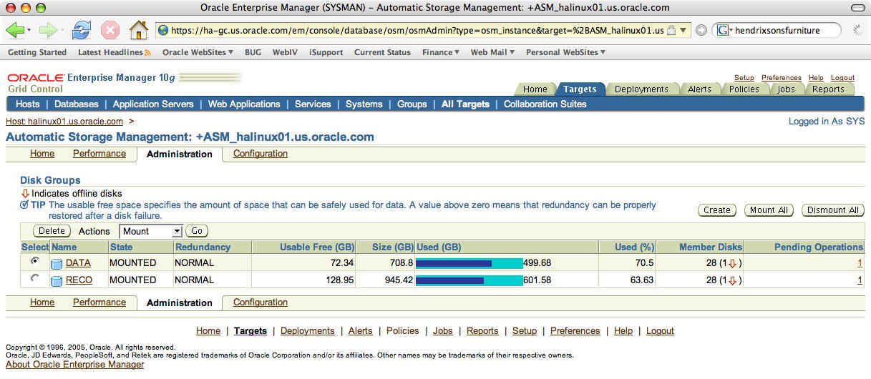
Task: Open the Performance subtab at top
Action: (99, 154)
